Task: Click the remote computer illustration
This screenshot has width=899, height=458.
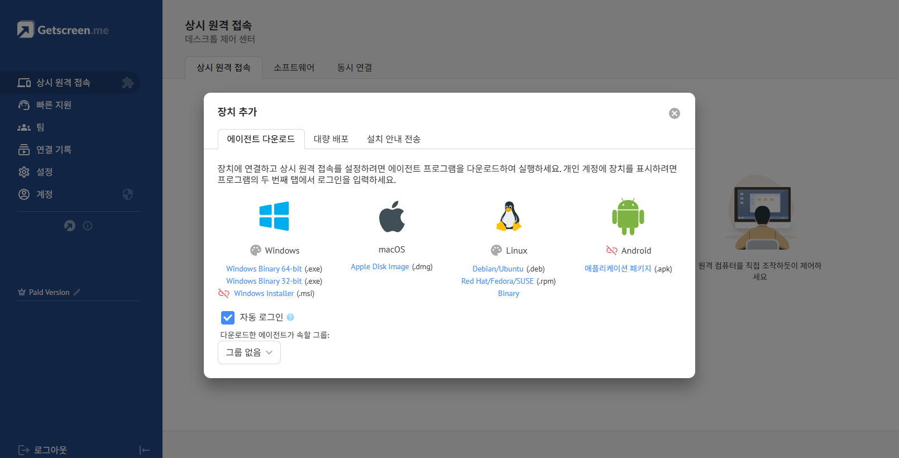Action: point(761,213)
